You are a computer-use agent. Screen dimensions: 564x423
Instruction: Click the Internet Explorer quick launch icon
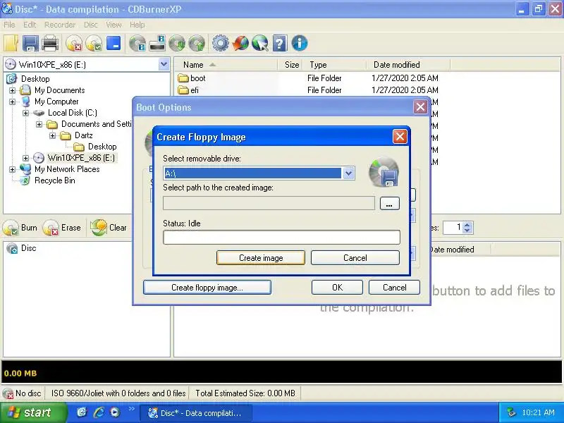[99, 412]
